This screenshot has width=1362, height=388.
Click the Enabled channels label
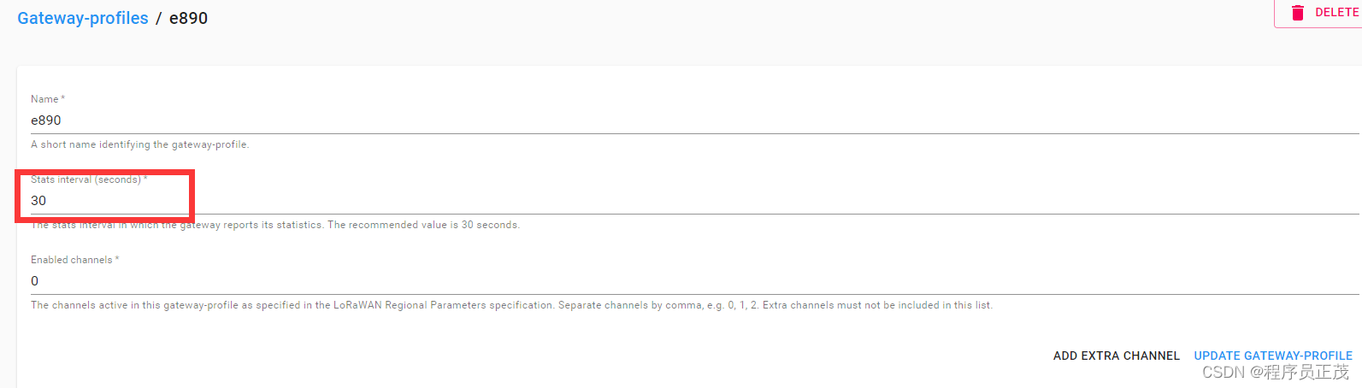[x=72, y=260]
